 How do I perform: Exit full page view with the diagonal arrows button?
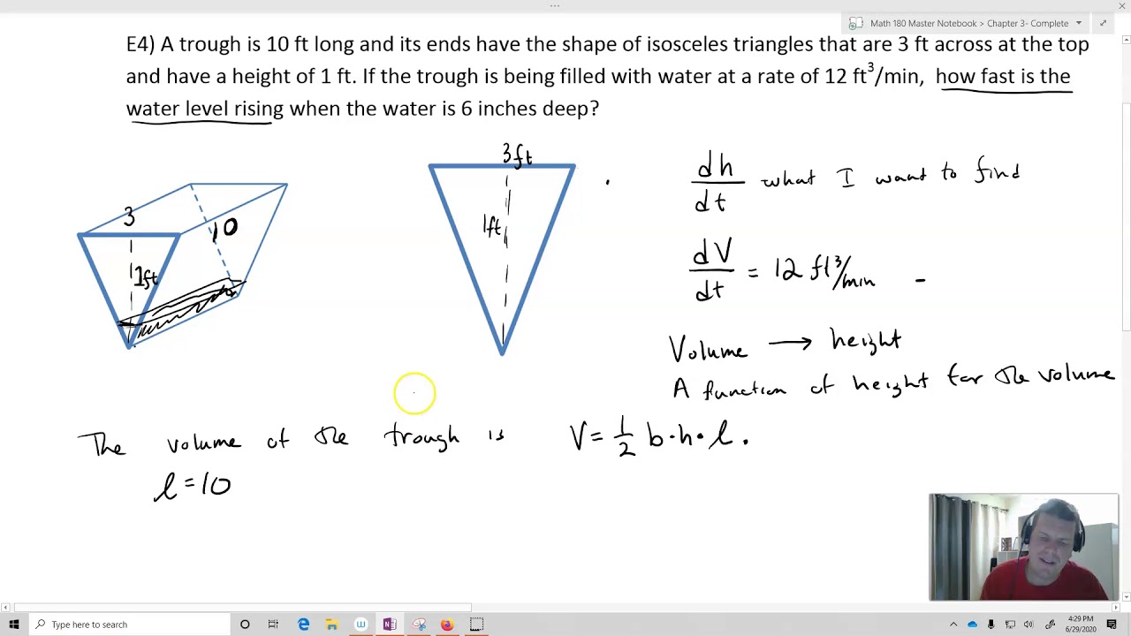point(1104,23)
